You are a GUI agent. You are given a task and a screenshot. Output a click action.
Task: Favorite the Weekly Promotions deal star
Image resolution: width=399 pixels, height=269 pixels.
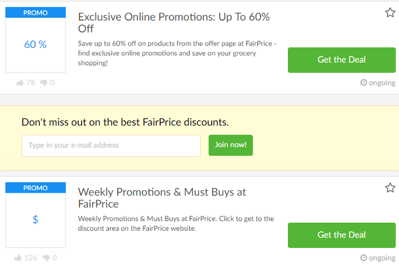[390, 188]
